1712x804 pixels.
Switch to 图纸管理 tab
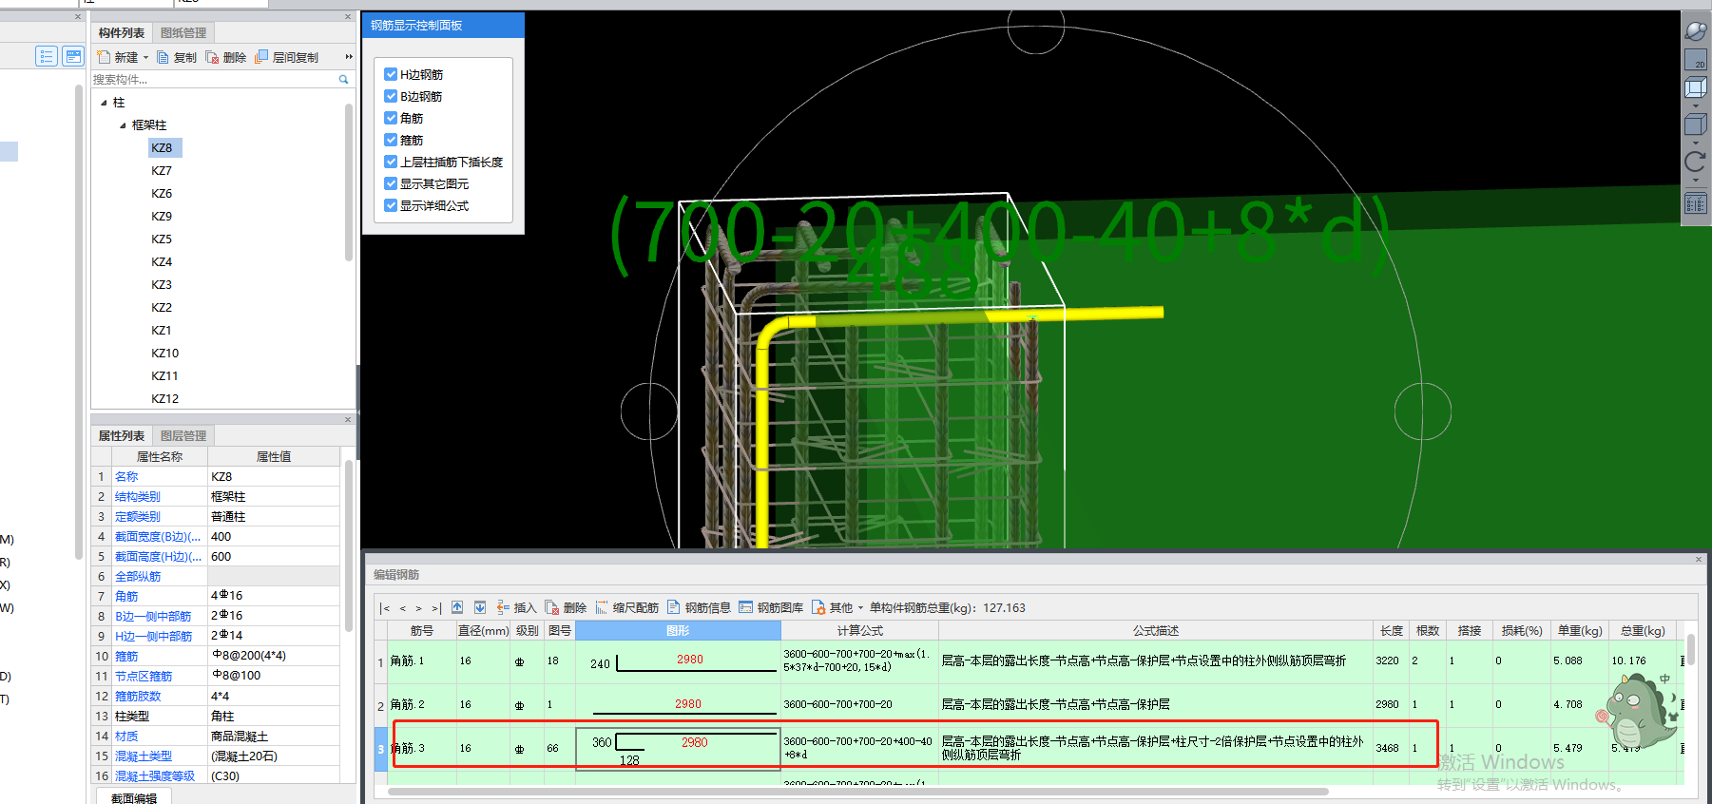point(183,33)
